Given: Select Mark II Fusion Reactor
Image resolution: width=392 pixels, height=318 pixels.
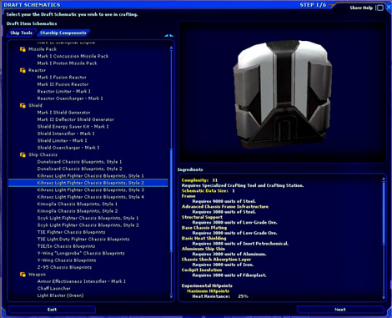Looking at the screenshot, I should click(63, 84).
